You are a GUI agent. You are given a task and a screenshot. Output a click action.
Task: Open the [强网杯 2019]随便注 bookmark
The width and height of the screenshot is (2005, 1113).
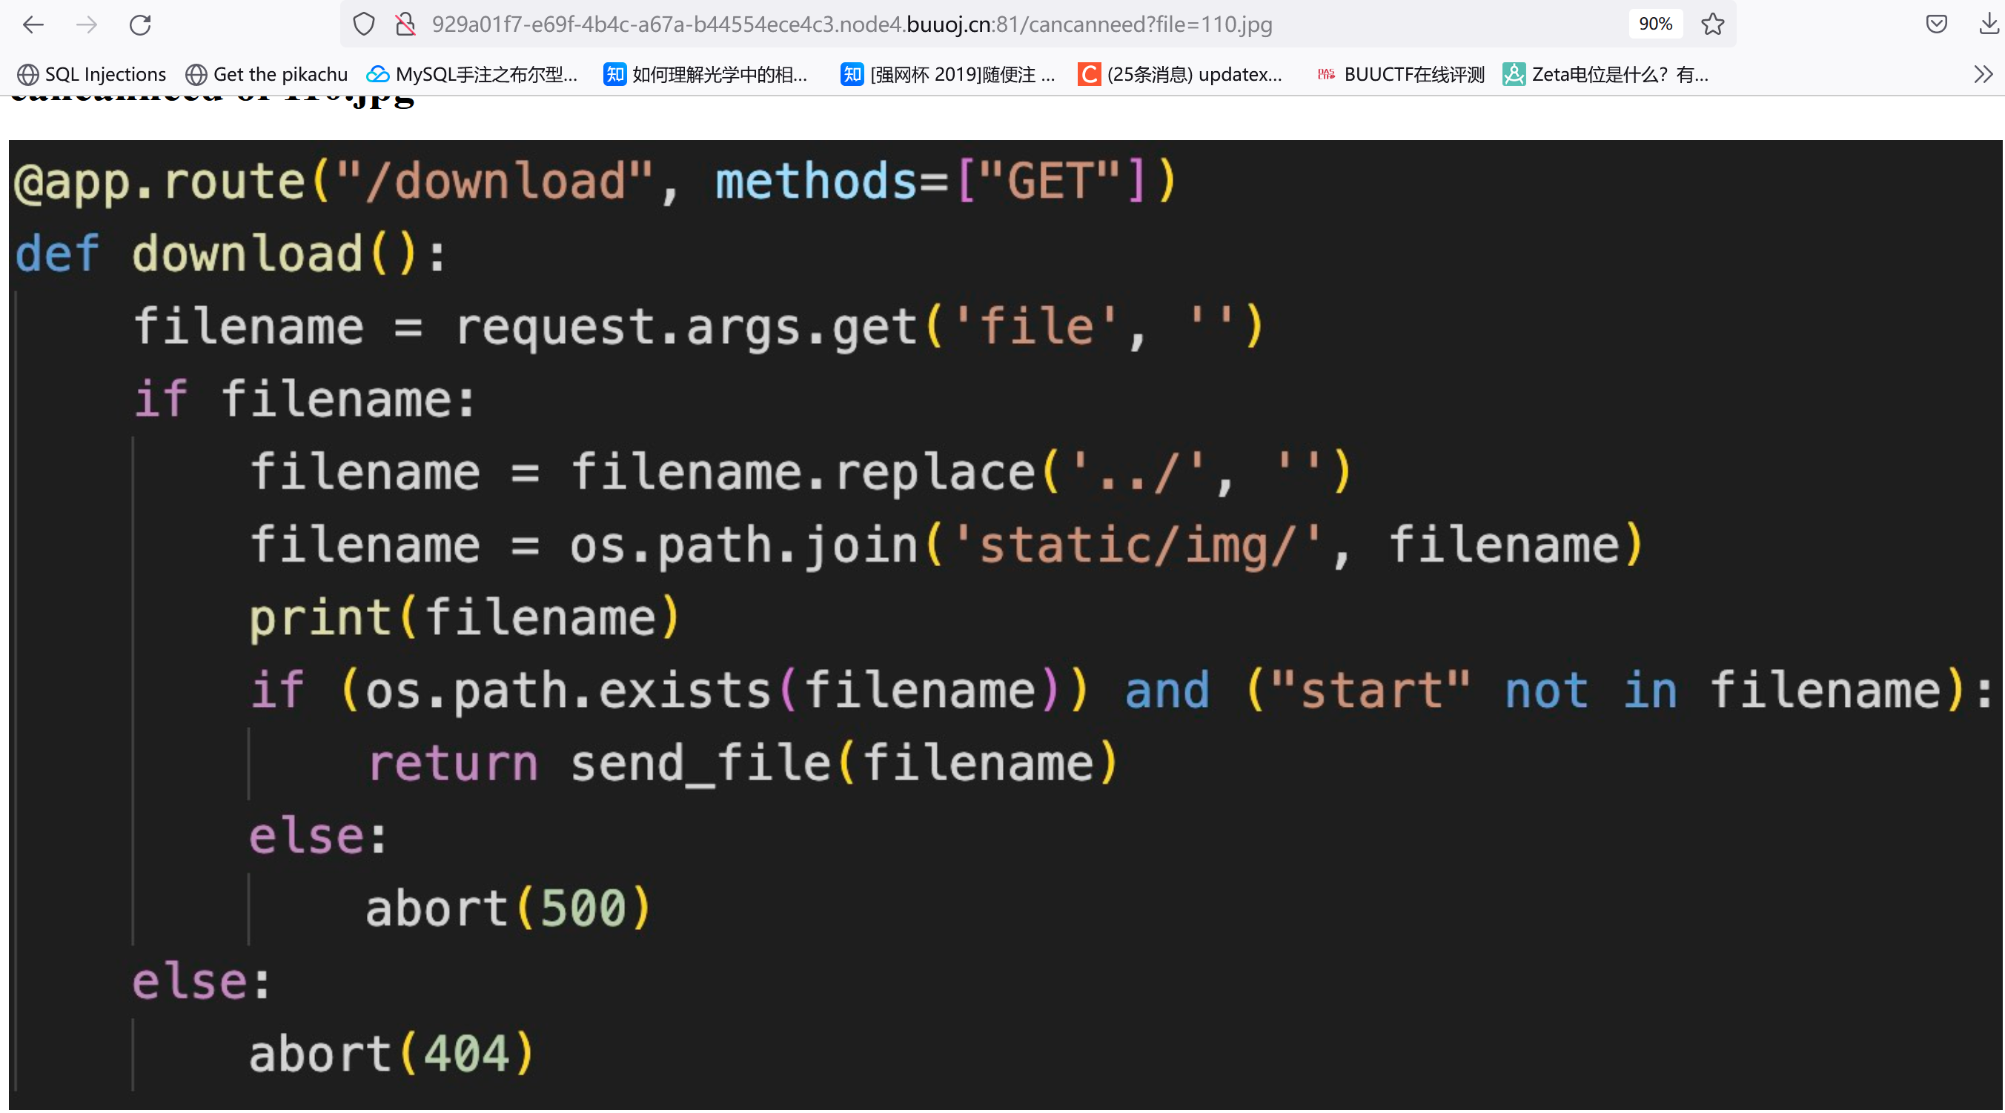[948, 75]
